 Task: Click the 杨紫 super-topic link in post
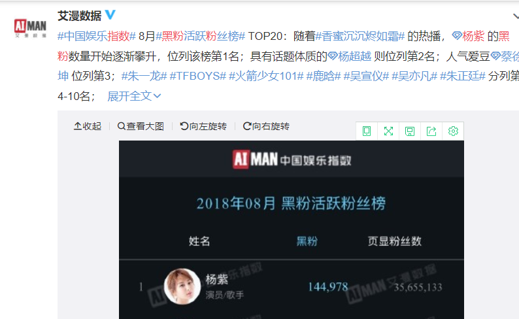pos(468,36)
